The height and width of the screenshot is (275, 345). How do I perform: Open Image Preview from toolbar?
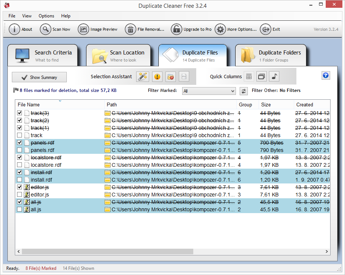[x=83, y=29]
